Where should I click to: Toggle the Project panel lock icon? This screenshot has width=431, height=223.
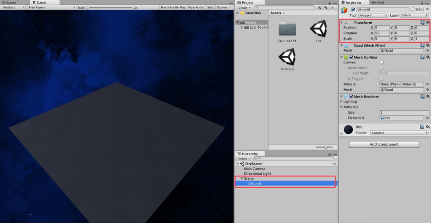(330, 3)
